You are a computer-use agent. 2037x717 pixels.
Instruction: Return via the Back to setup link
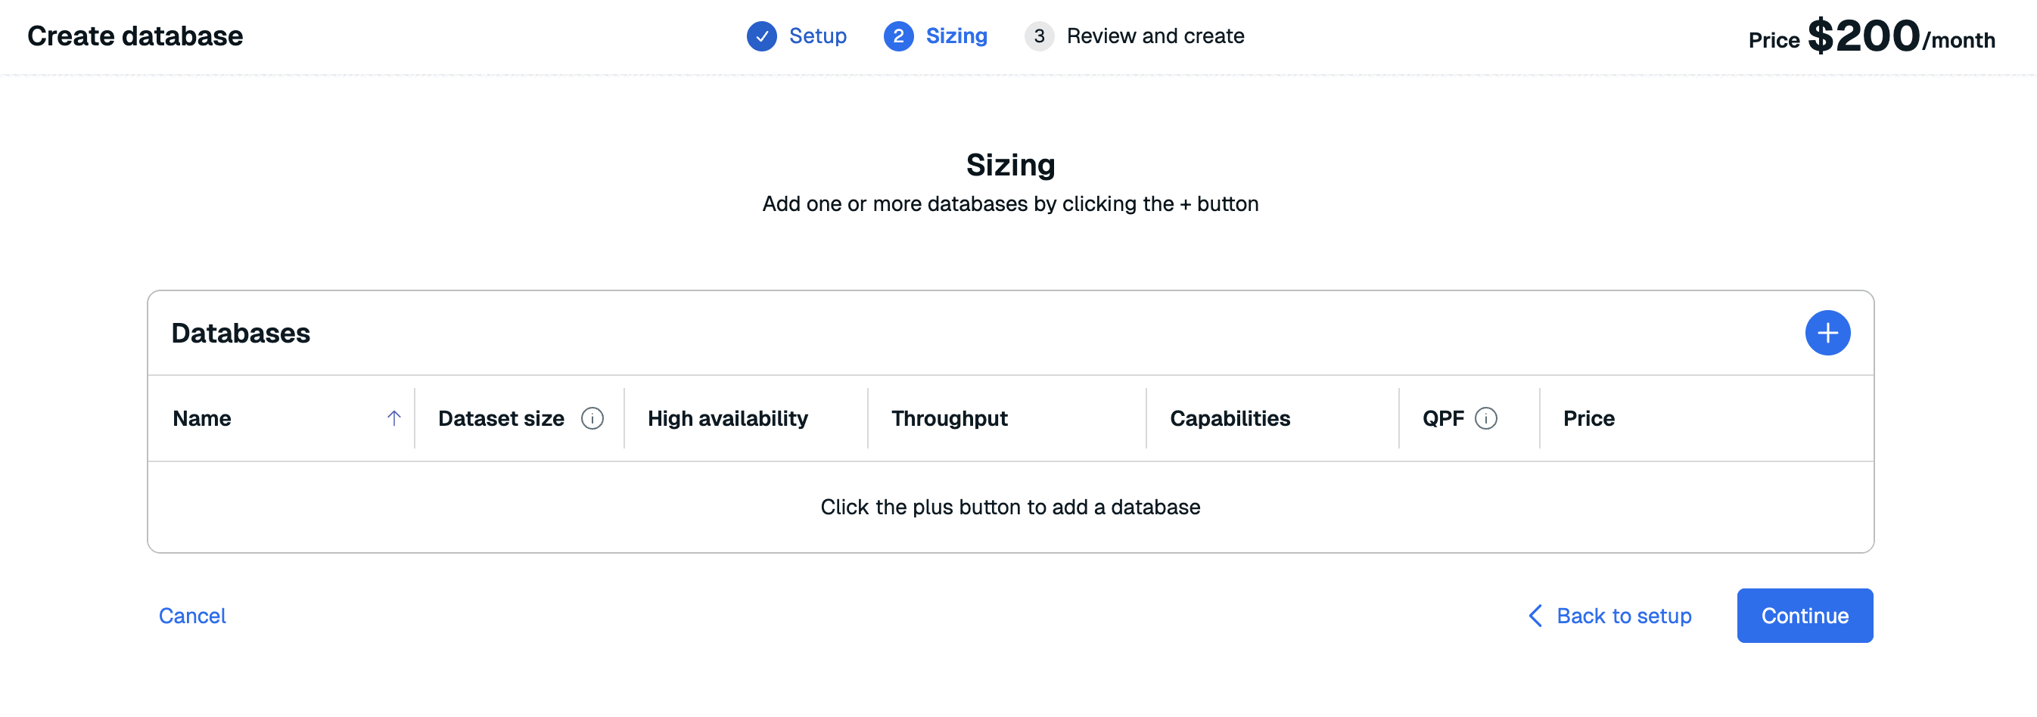pos(1623,616)
